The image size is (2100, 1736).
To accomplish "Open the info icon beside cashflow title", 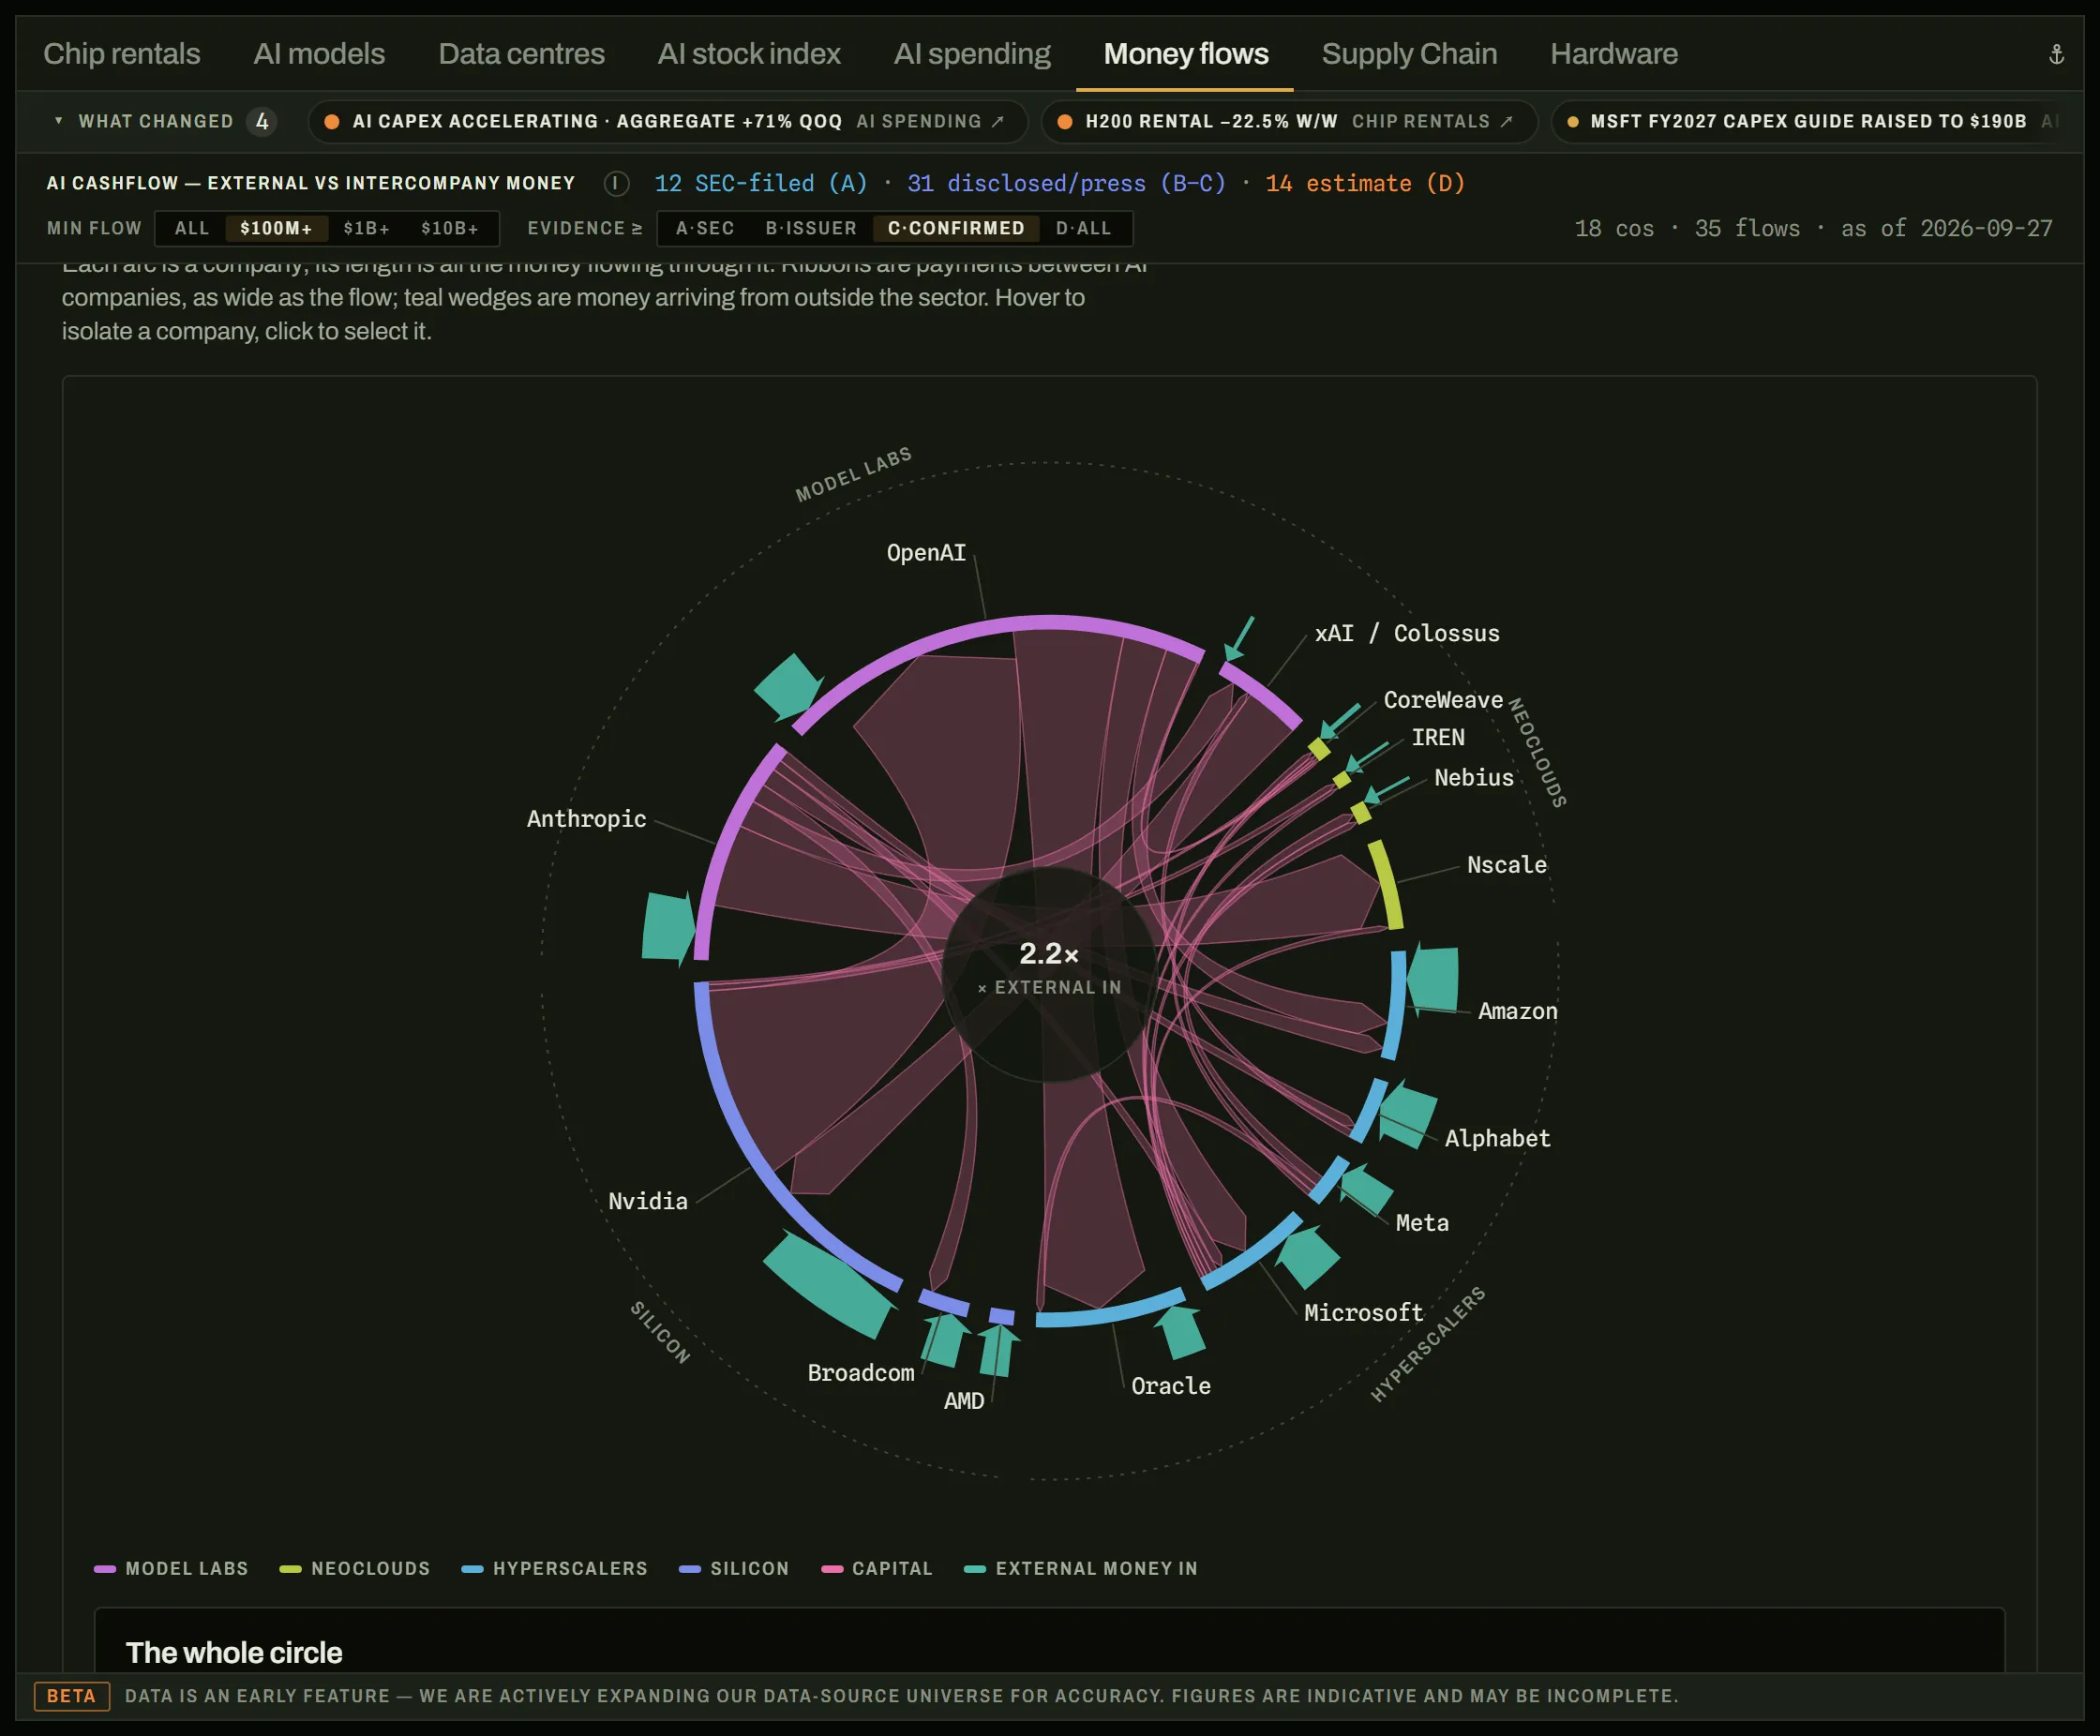I will click(616, 183).
